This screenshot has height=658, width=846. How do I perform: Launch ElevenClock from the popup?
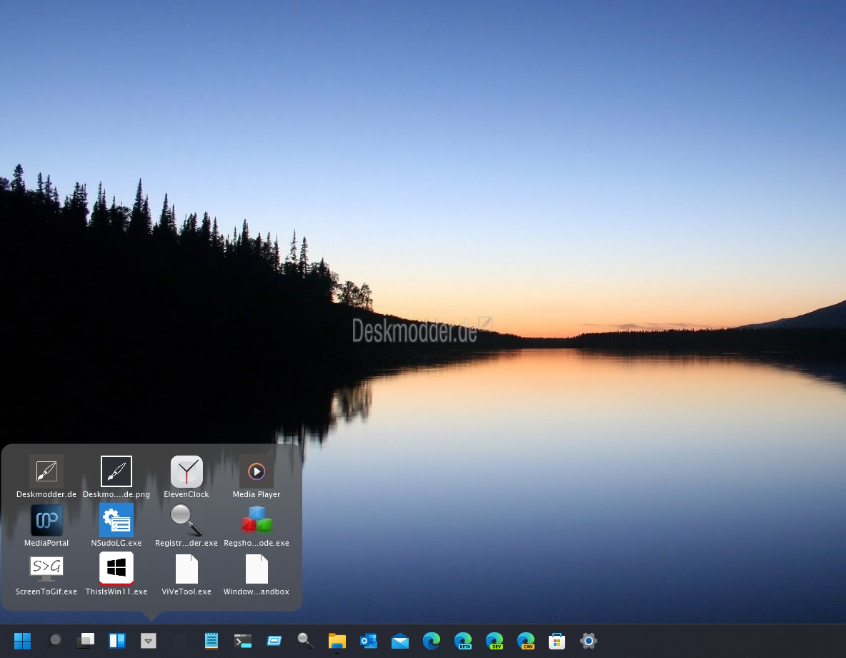click(186, 472)
